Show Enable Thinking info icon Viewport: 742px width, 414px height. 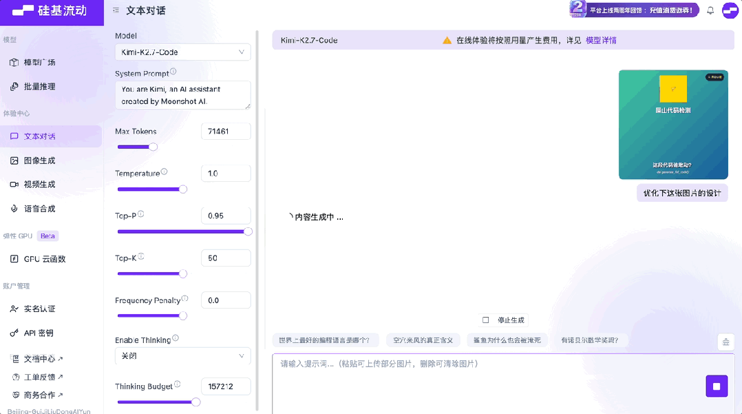click(x=176, y=338)
